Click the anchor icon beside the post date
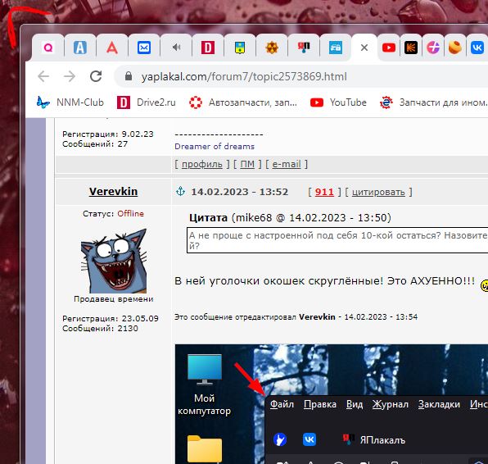Image resolution: width=488 pixels, height=464 pixels. click(180, 191)
